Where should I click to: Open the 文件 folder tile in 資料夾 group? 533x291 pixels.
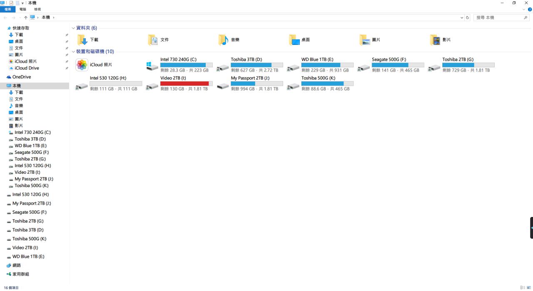point(159,40)
